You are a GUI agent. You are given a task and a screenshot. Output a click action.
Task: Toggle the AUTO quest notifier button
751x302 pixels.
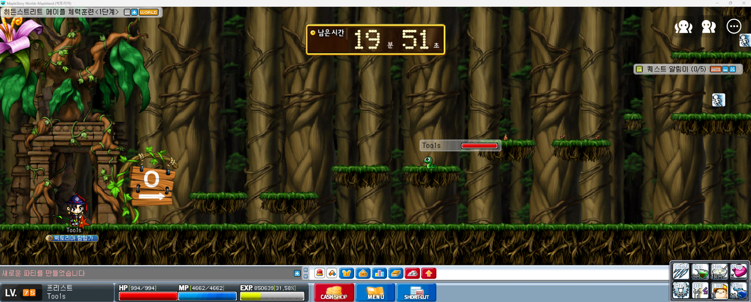[x=715, y=69]
